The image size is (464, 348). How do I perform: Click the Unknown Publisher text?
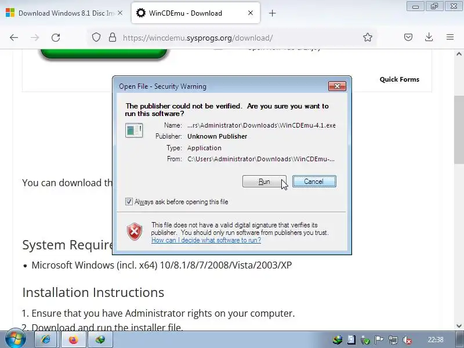pos(217,136)
